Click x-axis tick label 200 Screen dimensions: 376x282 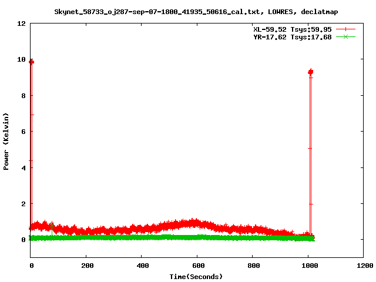tap(87, 266)
